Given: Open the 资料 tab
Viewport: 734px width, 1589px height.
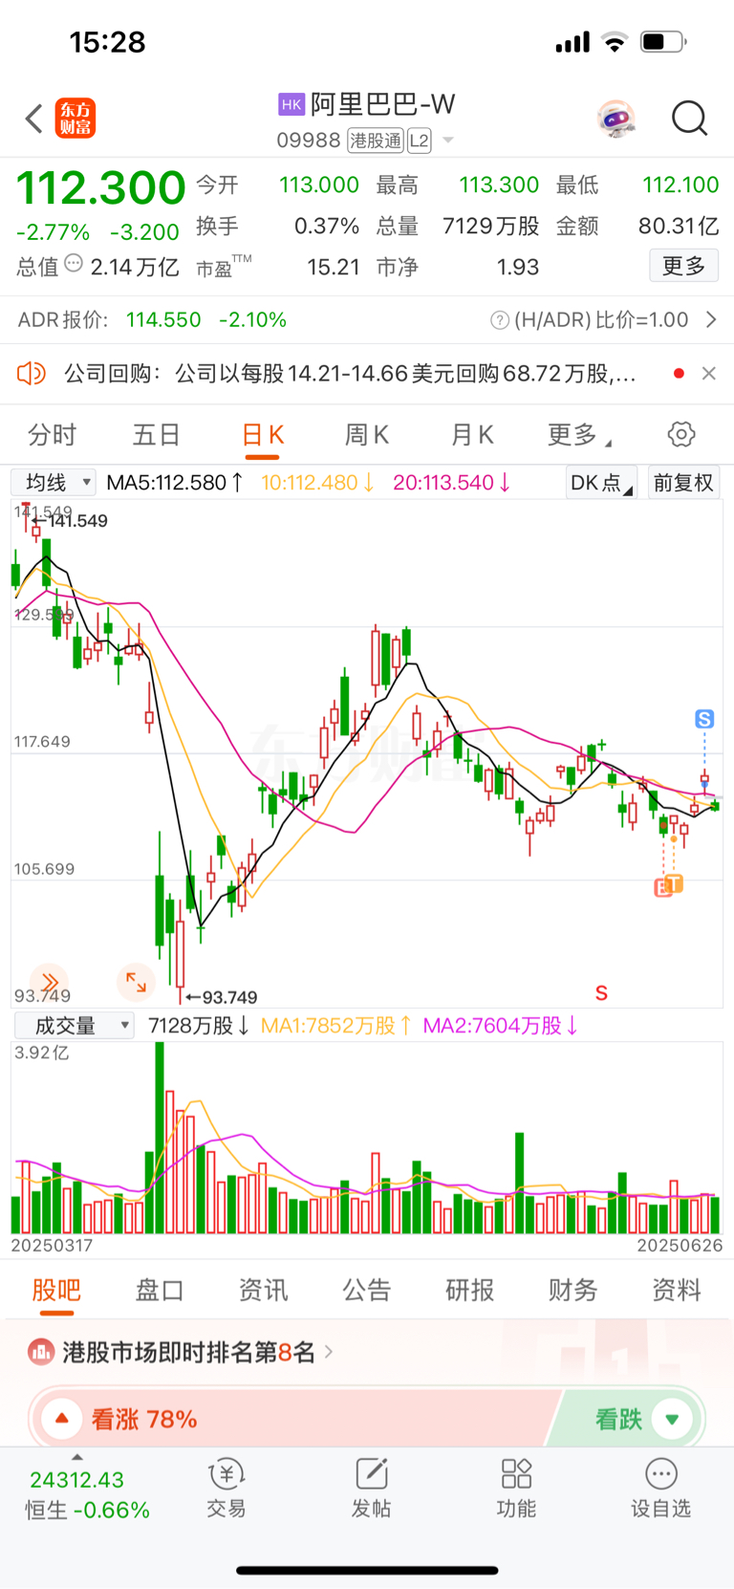Looking at the screenshot, I should tap(676, 1291).
